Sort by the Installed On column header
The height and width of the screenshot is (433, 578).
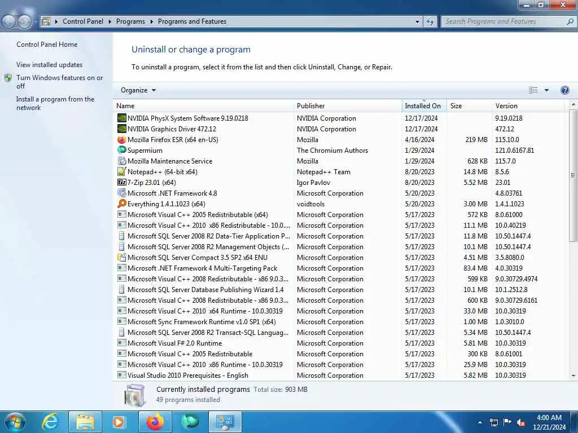tap(424, 105)
